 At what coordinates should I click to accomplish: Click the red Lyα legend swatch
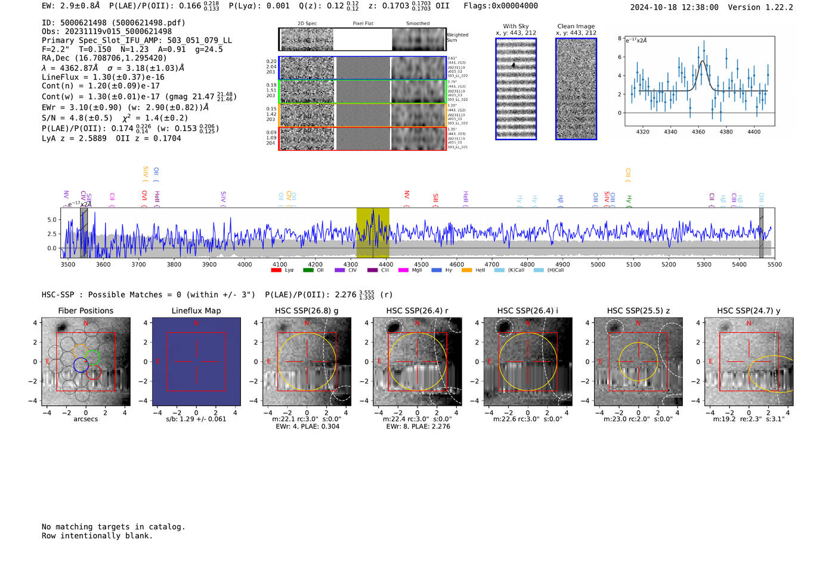[276, 270]
